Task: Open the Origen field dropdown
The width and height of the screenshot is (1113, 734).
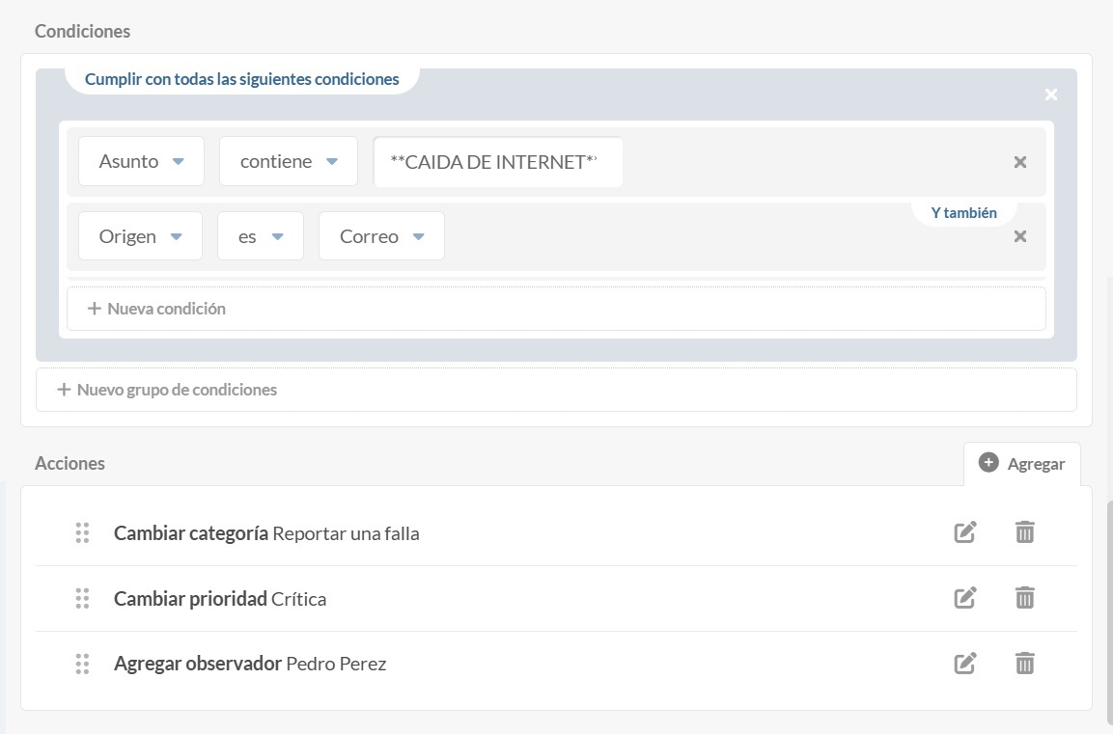Action: click(140, 236)
